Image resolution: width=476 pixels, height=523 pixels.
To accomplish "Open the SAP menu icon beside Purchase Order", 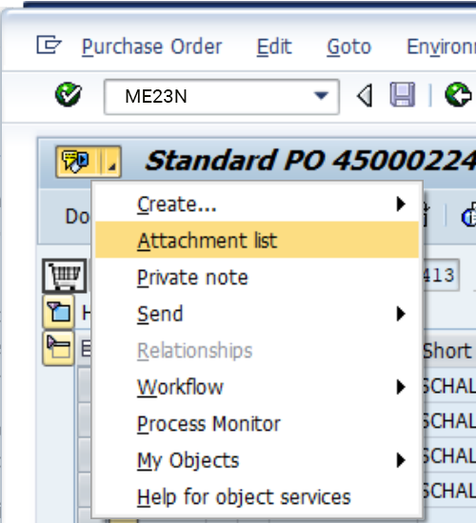I will coord(49,45).
